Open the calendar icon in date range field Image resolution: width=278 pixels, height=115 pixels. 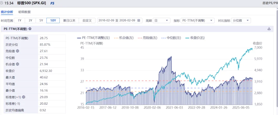139,20
